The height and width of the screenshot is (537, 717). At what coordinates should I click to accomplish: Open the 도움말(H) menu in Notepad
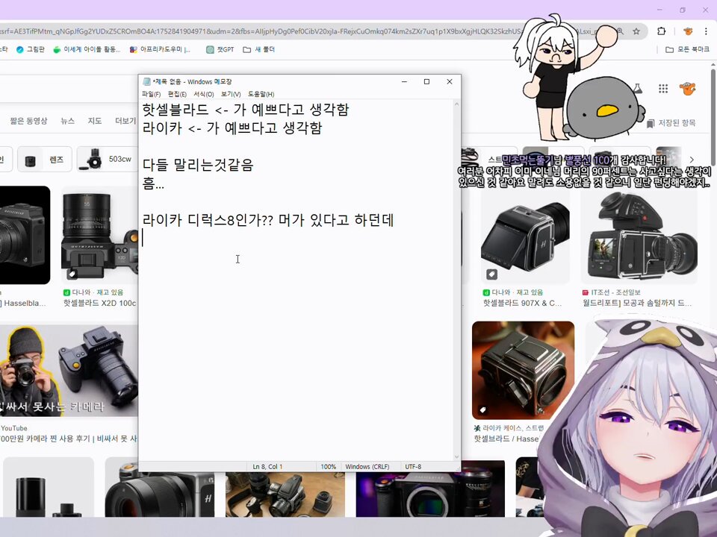click(x=261, y=94)
